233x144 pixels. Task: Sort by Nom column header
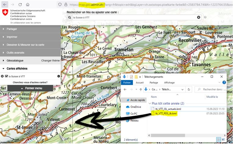pyautogui.click(x=154, y=97)
